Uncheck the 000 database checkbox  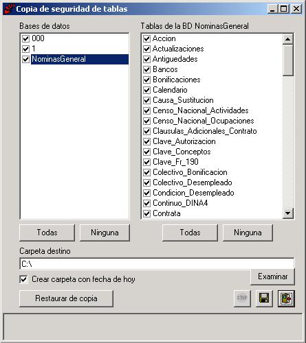(x=26, y=38)
